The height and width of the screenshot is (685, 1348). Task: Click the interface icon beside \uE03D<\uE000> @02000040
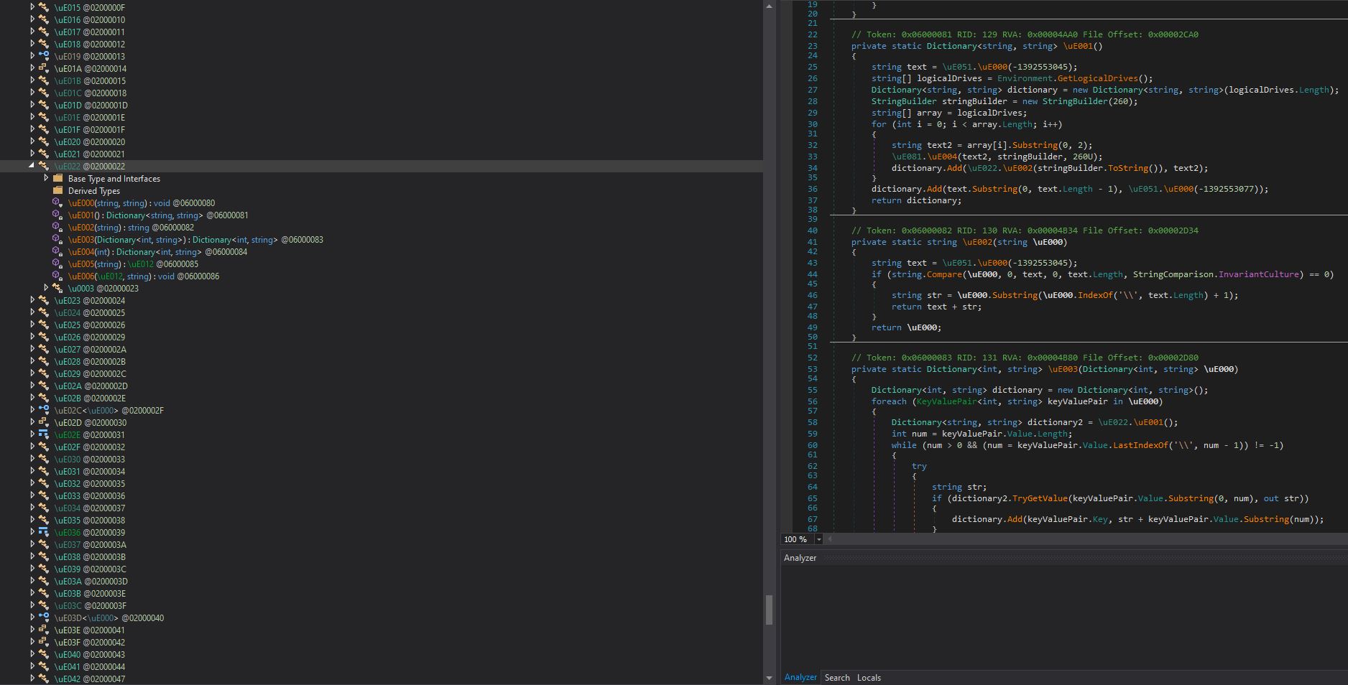[x=44, y=618]
